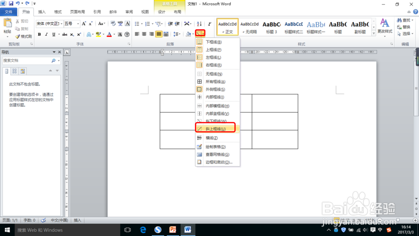Click the Shrink Font icon
The width and height of the screenshot is (419, 236).
click(x=91, y=23)
